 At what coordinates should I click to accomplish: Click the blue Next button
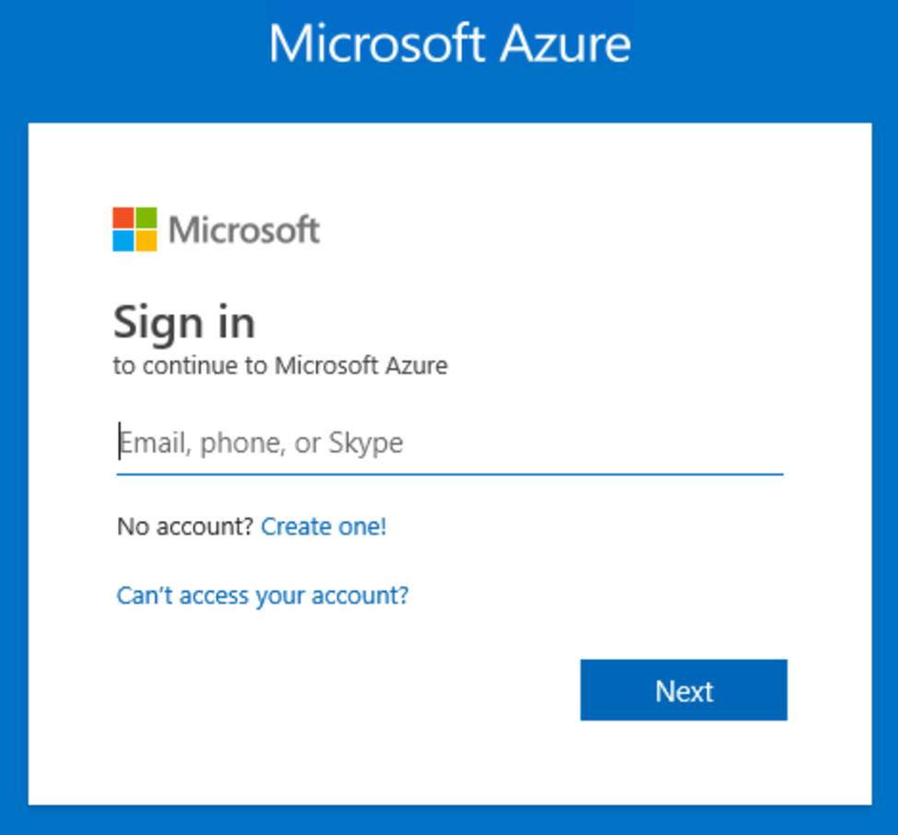[x=684, y=690]
